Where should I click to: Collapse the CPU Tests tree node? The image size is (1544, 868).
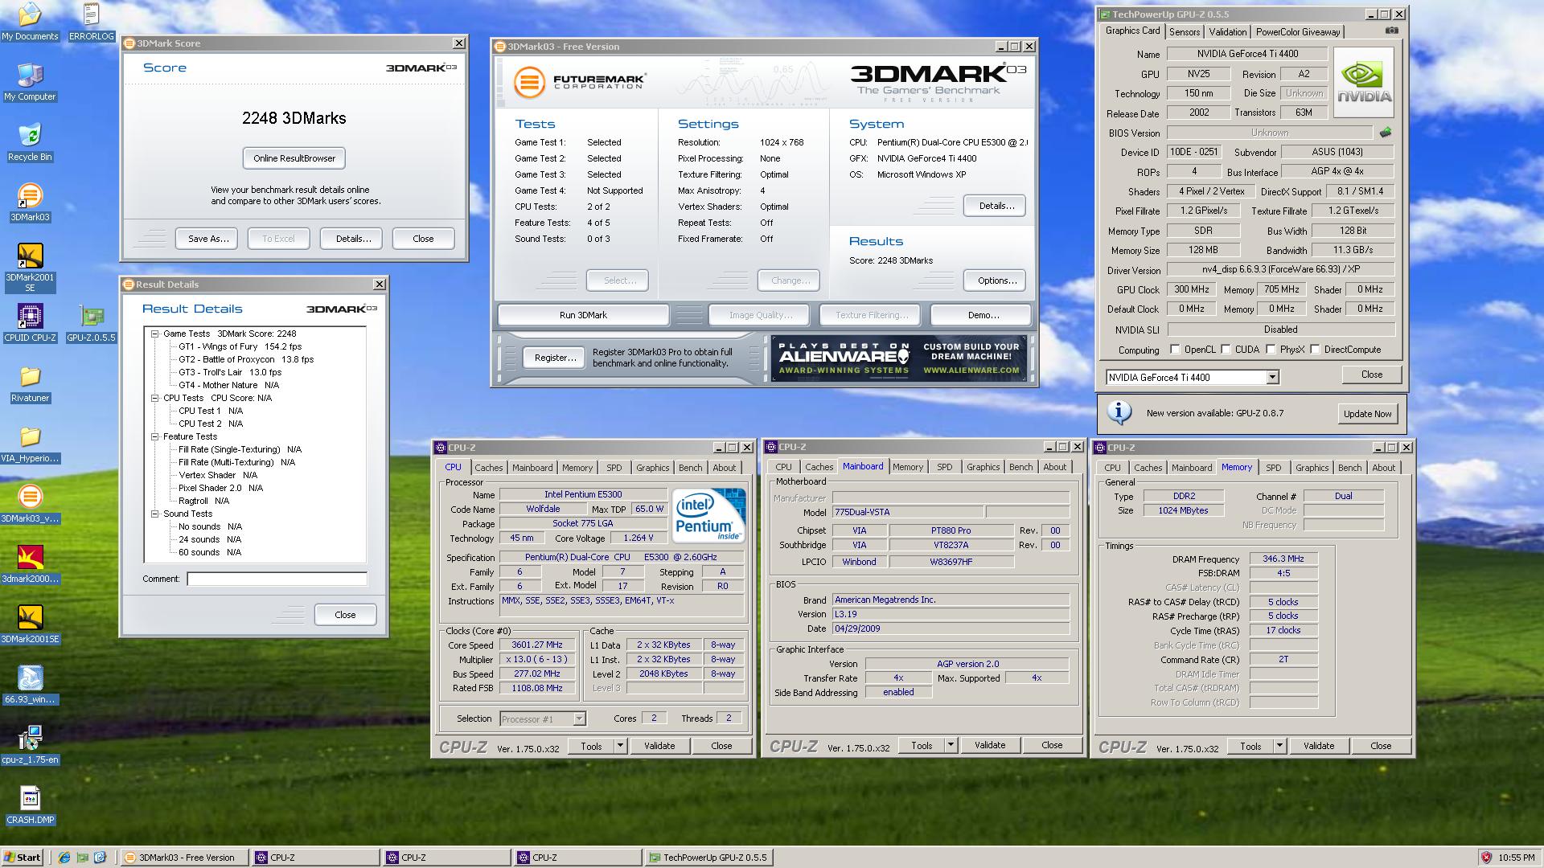coord(155,398)
